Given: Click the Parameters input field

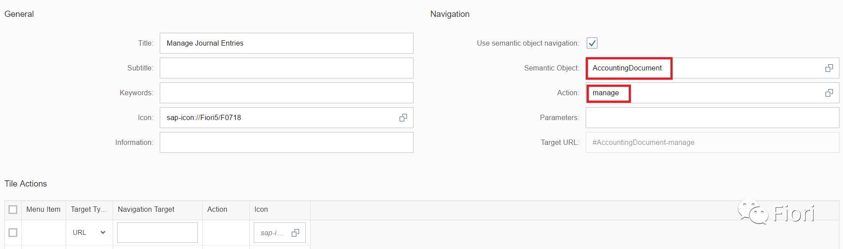Looking at the screenshot, I should pyautogui.click(x=712, y=117).
